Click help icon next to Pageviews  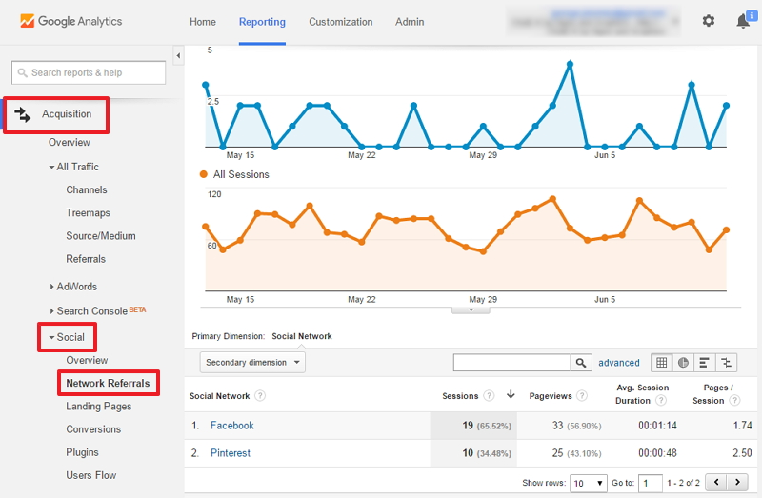coord(582,395)
